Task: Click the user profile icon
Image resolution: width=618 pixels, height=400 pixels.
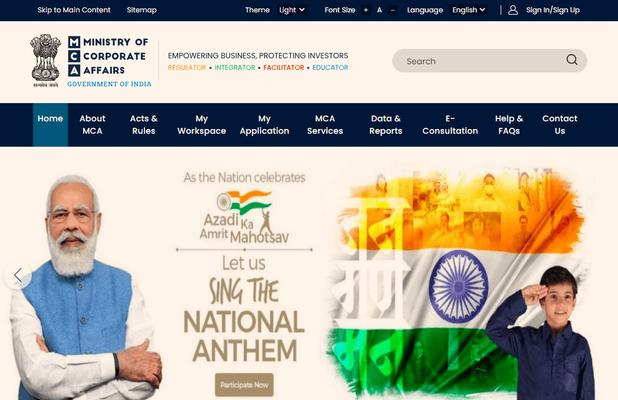Action: (x=513, y=10)
